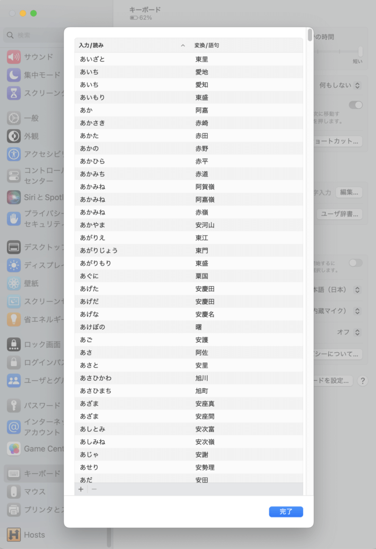Open the 日本語（日本）language dropdown
The height and width of the screenshot is (549, 376).
[337, 290]
